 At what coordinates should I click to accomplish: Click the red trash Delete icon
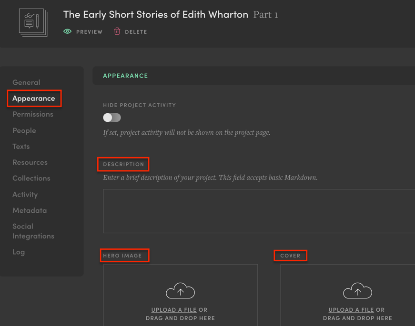coord(117,31)
